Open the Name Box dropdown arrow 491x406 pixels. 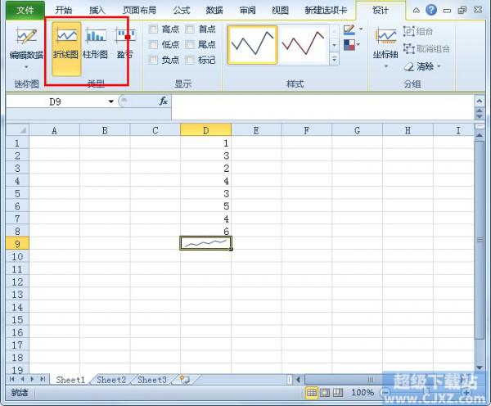(x=111, y=101)
